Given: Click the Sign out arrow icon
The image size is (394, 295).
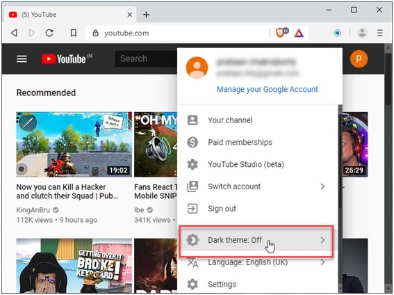Looking at the screenshot, I should [192, 209].
